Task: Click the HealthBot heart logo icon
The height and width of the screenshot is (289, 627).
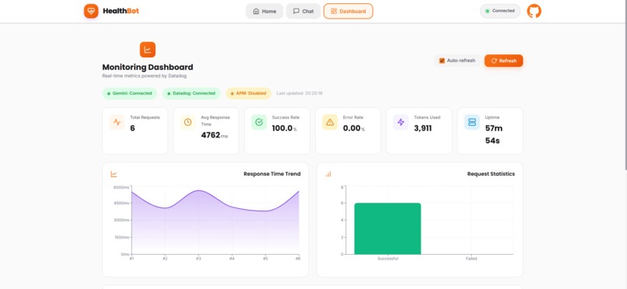Action: pos(91,11)
